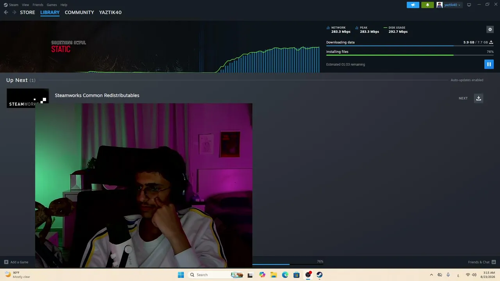Image resolution: width=500 pixels, height=281 pixels.
Task: Click the Steam taskbar icon
Action: pos(320,275)
